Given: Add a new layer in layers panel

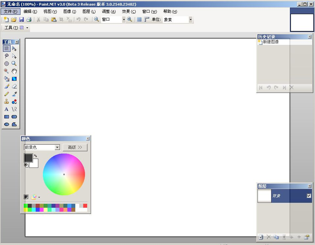Looking at the screenshot, I should pos(261,237).
